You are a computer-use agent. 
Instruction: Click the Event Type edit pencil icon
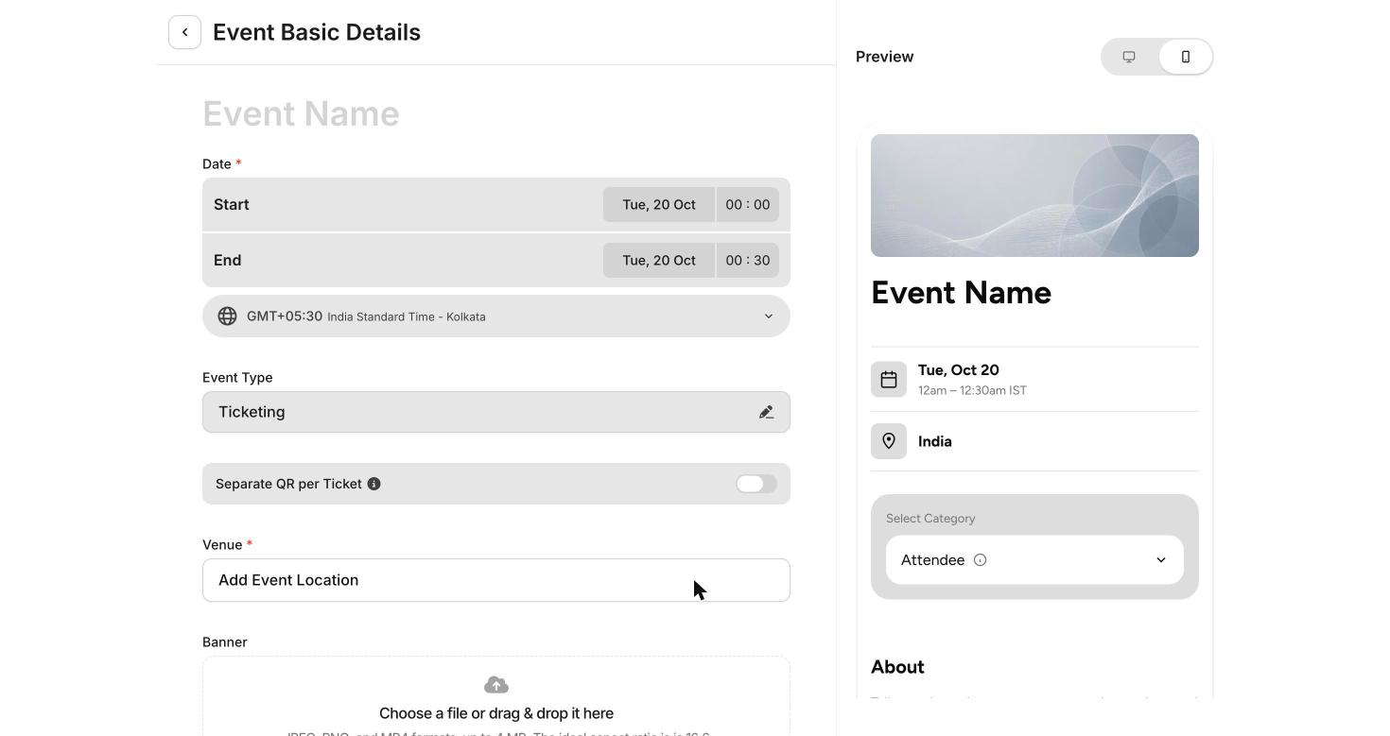[x=766, y=412]
